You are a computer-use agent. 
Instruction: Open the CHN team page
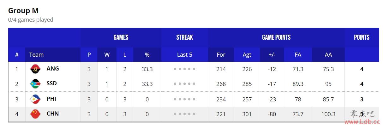click(53, 113)
